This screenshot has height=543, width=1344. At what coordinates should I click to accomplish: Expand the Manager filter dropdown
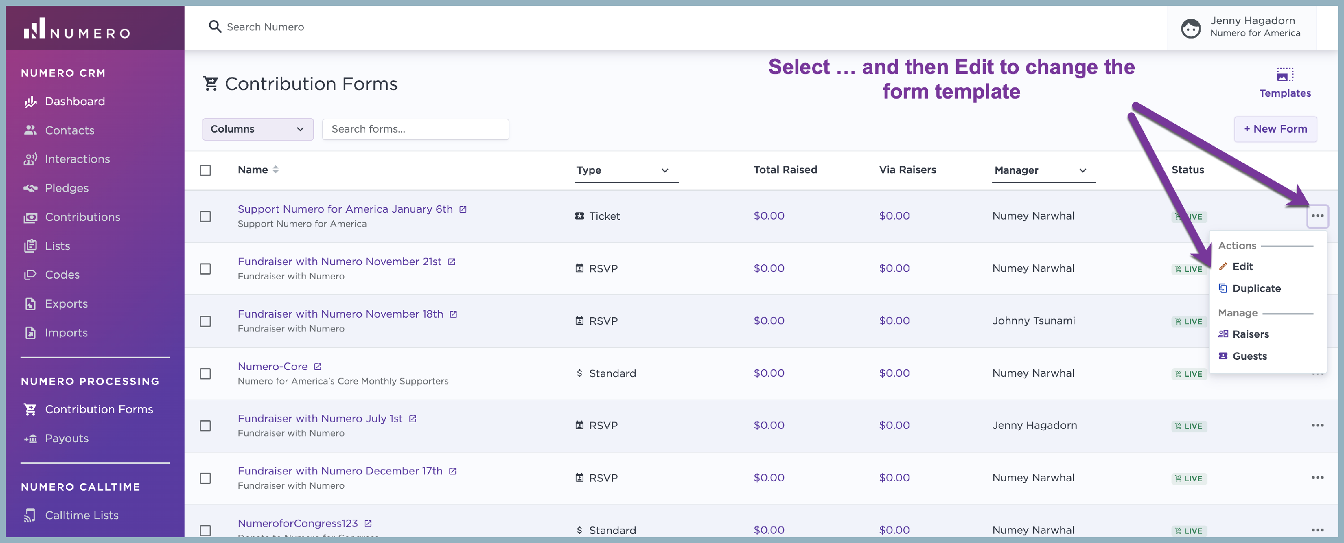[1043, 171]
